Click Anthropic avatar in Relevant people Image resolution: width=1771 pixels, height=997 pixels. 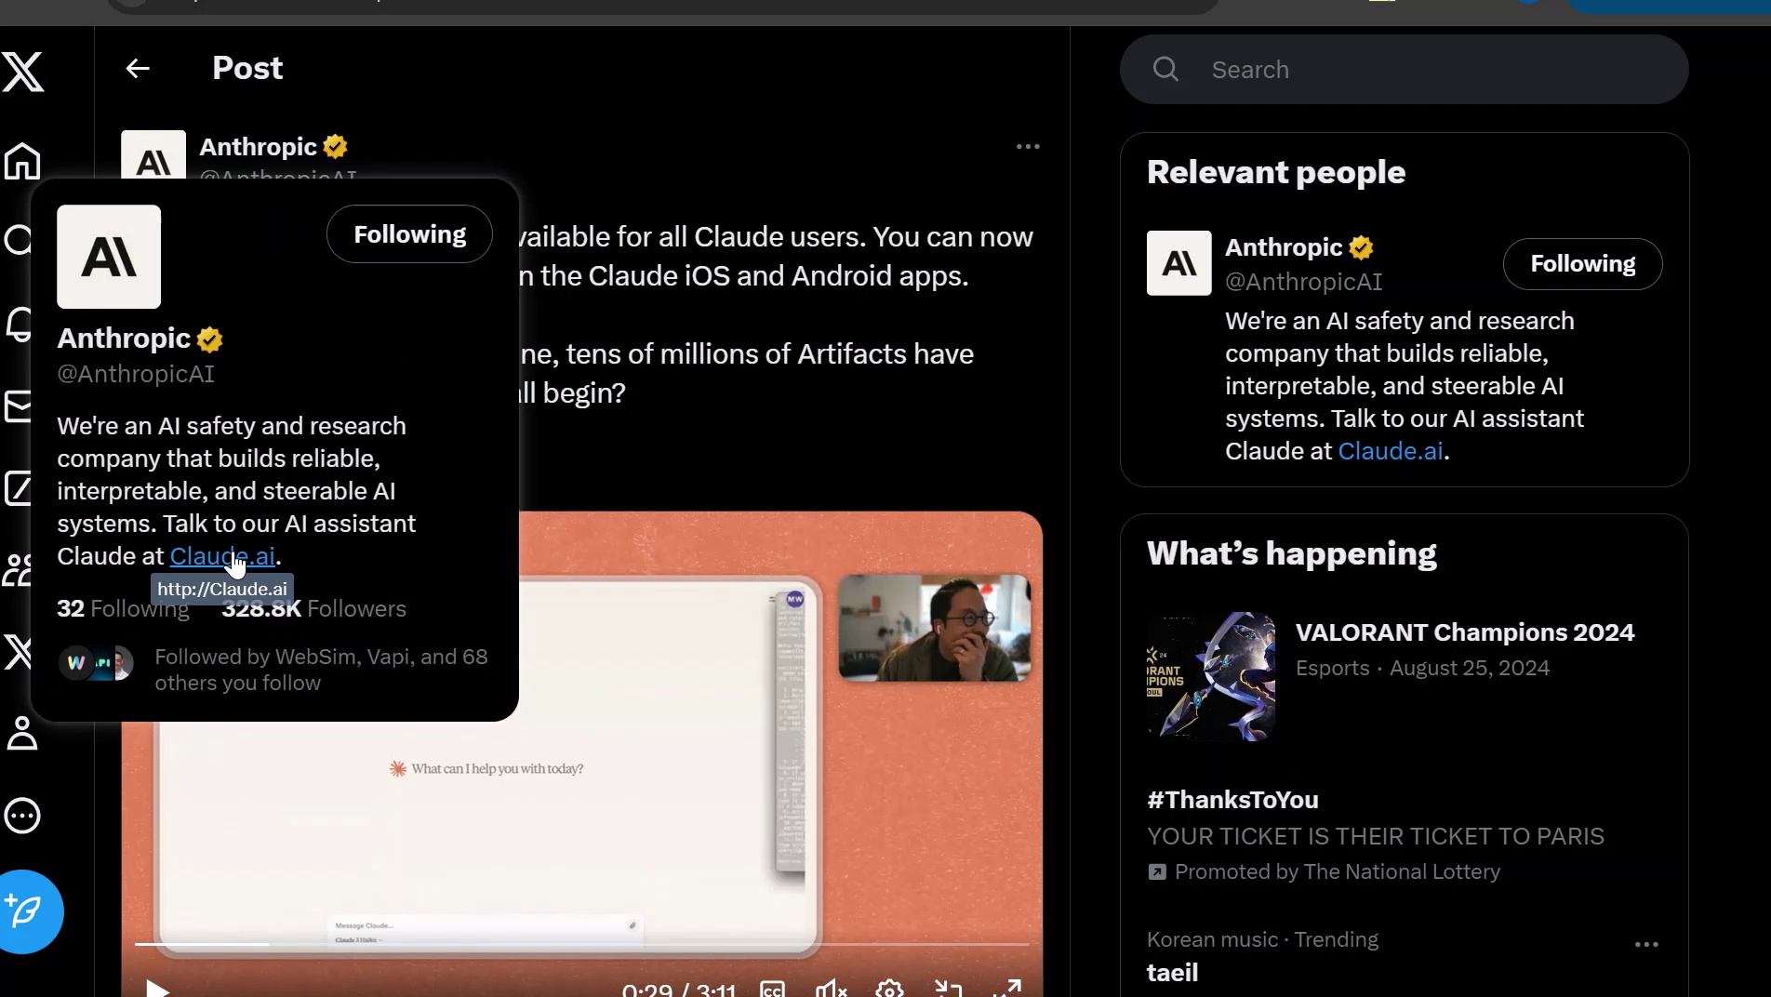tap(1179, 263)
